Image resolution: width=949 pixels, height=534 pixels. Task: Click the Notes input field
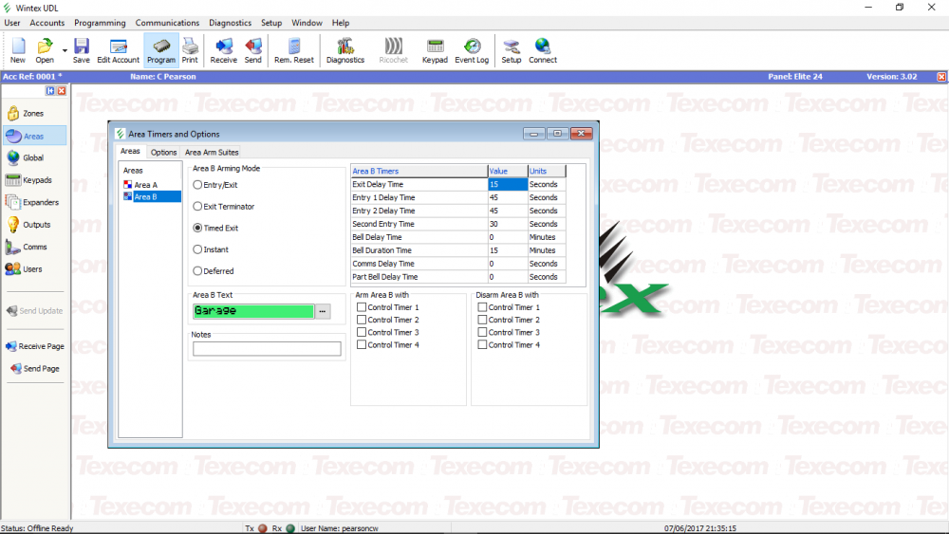267,349
